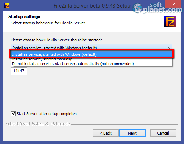Click the Startup settings heading

(x=24, y=17)
